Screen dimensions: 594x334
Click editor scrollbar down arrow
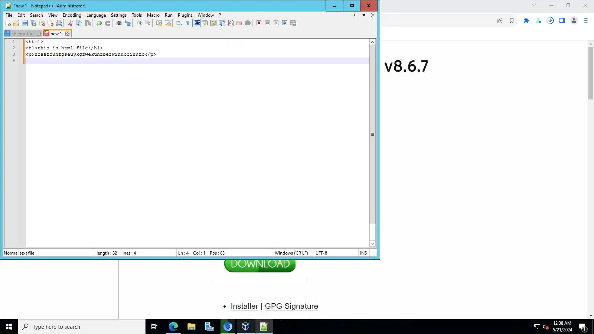click(x=372, y=244)
